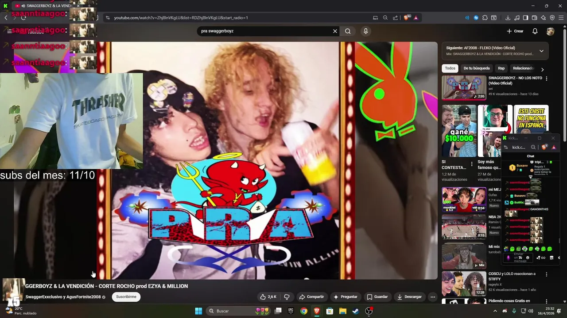Open Brave Shields icon in address bar
Screen dimensions: 567x318
406,18
